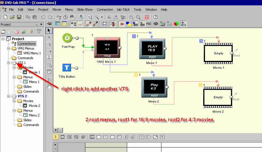Click the magic wand wizard icon
Screen dimensions: 262x152
[97, 17]
